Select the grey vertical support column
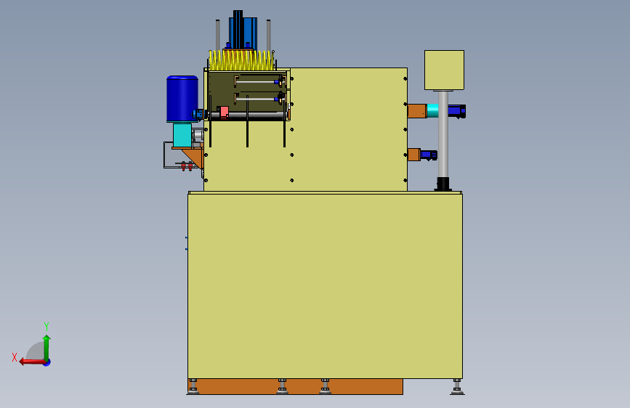Viewport: 630px width, 408px height. pyautogui.click(x=443, y=134)
